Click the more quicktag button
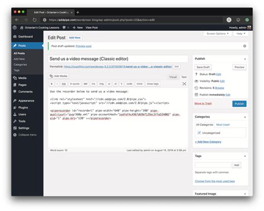264x211 pixels. pos(139,84)
